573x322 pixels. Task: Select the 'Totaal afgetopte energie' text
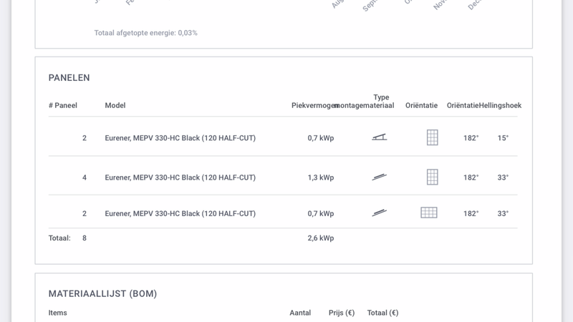coord(146,33)
